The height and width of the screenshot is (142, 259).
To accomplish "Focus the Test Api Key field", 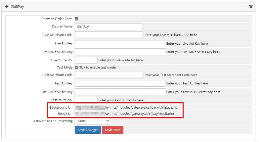I will tap(120, 83).
